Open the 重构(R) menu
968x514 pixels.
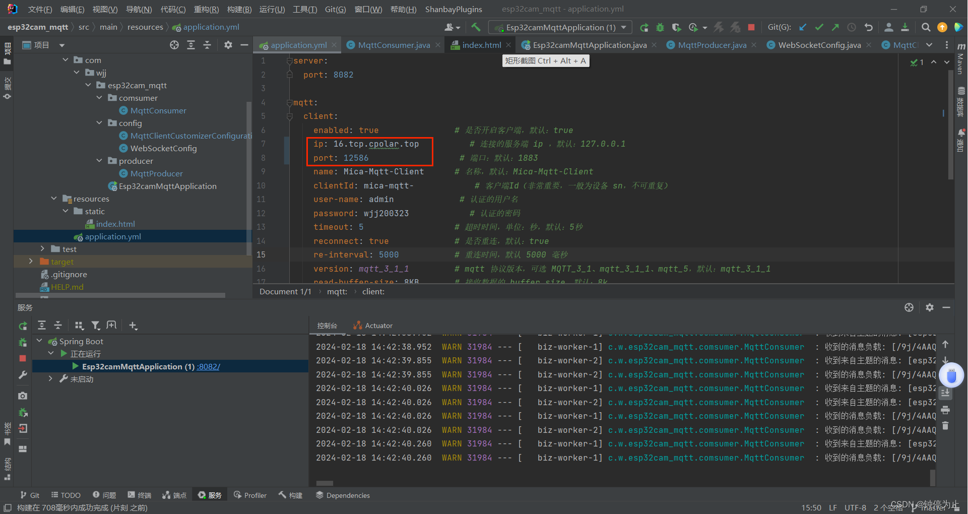click(x=206, y=9)
